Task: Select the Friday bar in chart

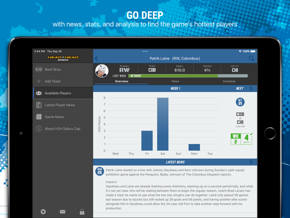Action: [x=147, y=141]
